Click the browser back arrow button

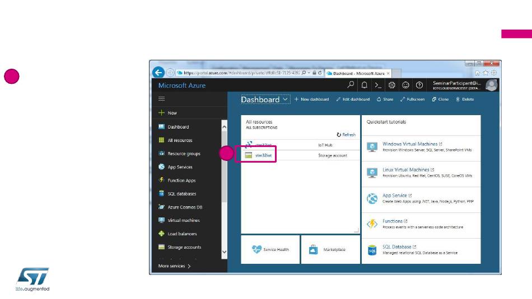coord(158,73)
